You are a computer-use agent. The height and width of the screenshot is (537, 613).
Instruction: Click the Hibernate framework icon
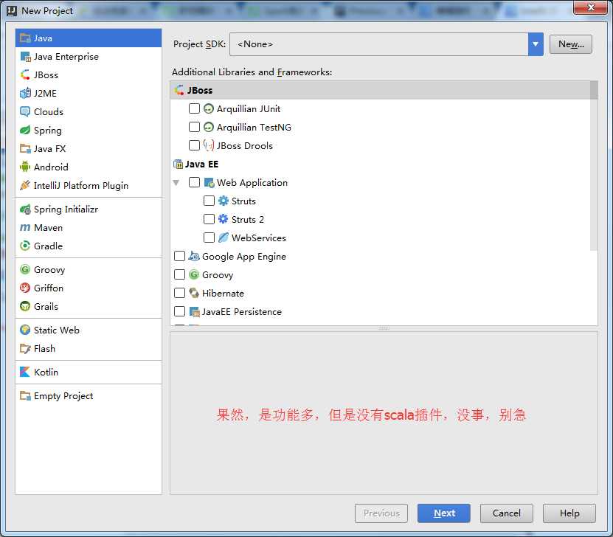(x=194, y=293)
